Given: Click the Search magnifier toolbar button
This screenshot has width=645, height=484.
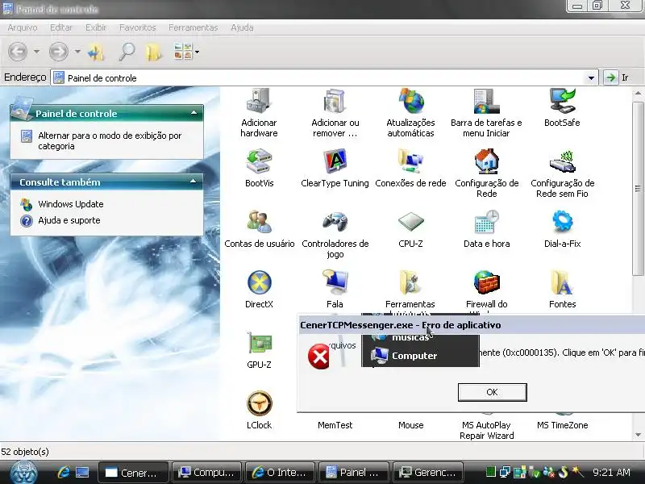Looking at the screenshot, I should click(x=127, y=52).
